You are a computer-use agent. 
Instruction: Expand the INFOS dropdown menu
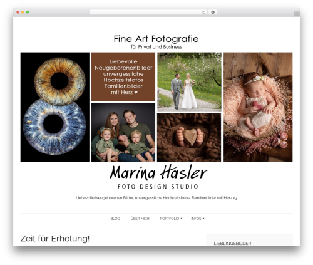[x=198, y=219]
